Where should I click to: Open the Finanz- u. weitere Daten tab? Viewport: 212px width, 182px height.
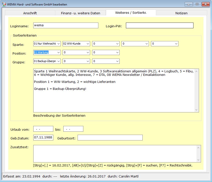coord(80,13)
